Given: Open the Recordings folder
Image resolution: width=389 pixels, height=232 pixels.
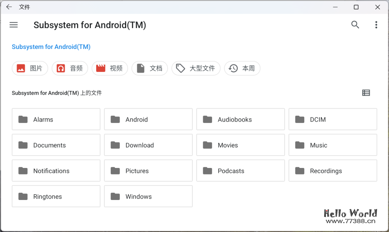Looking at the screenshot, I should [x=332, y=170].
